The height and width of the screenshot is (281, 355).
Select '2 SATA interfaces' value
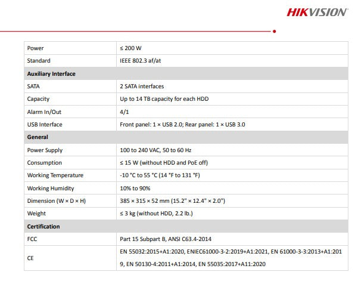click(142, 87)
